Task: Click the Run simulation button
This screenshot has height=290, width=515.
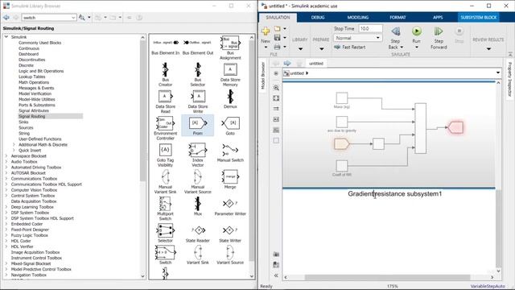Action: pos(417,31)
